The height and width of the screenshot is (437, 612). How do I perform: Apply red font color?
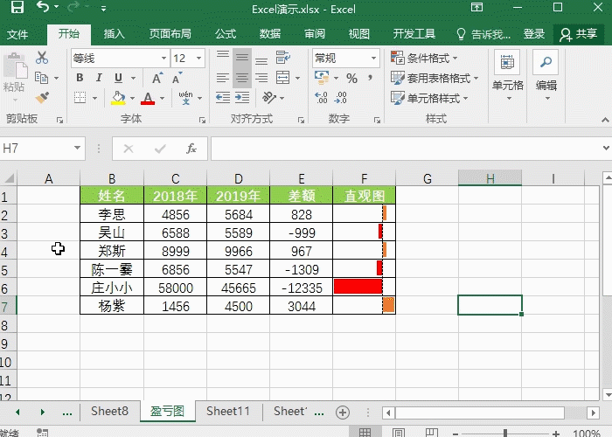pyautogui.click(x=148, y=98)
